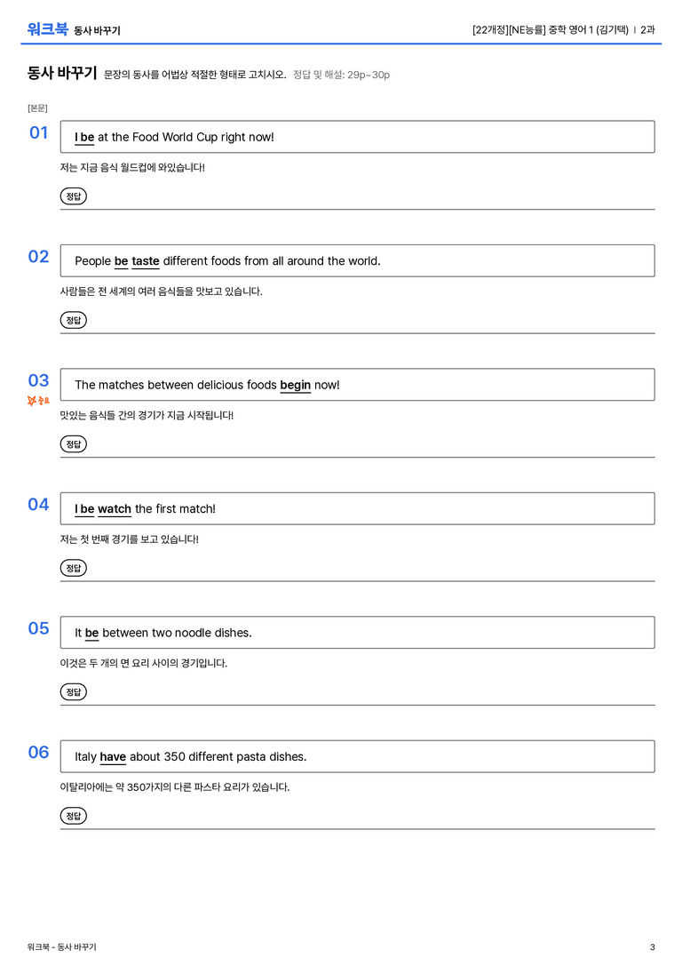Click the 정답 badge under question 06
The width and height of the screenshot is (682, 966).
73,815
